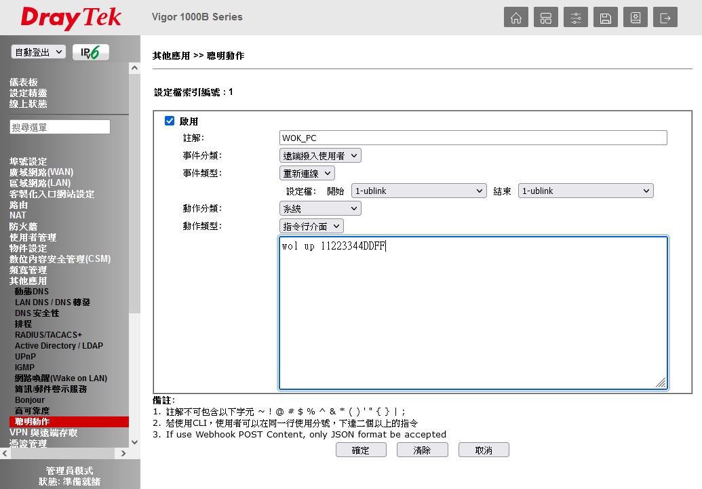702x489 pixels.
Task: Click the IPv6 badge icon
Action: (x=90, y=53)
